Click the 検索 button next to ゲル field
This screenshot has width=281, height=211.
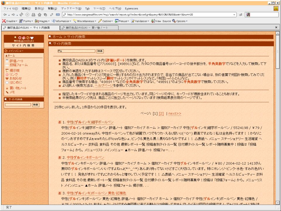point(100,51)
